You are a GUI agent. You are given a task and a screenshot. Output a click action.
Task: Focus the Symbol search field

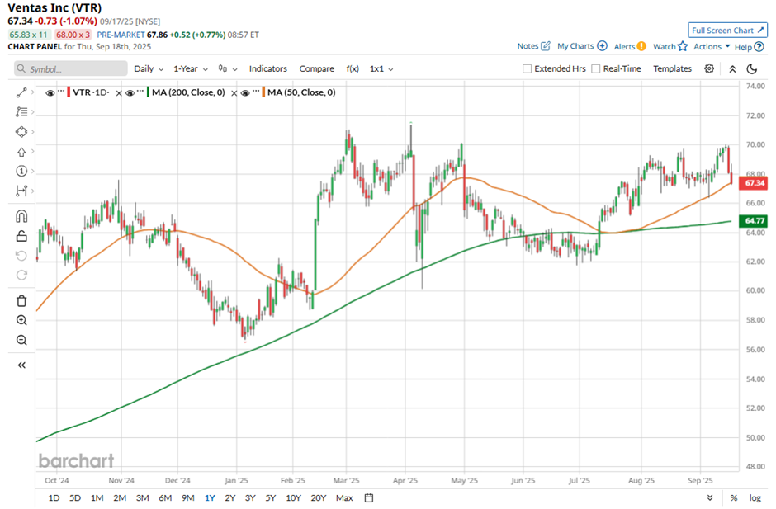click(x=71, y=68)
